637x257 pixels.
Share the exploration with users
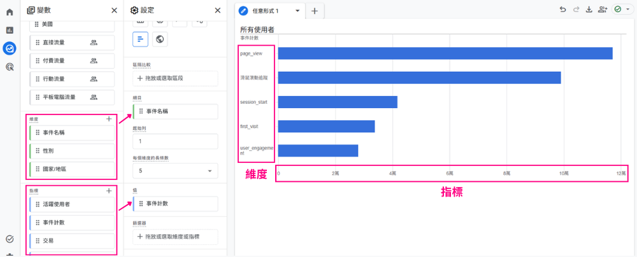pos(603,10)
